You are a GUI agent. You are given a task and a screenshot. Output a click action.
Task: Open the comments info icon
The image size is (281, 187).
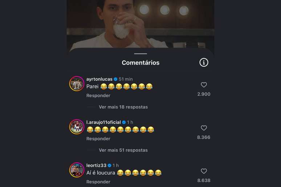[x=204, y=63]
